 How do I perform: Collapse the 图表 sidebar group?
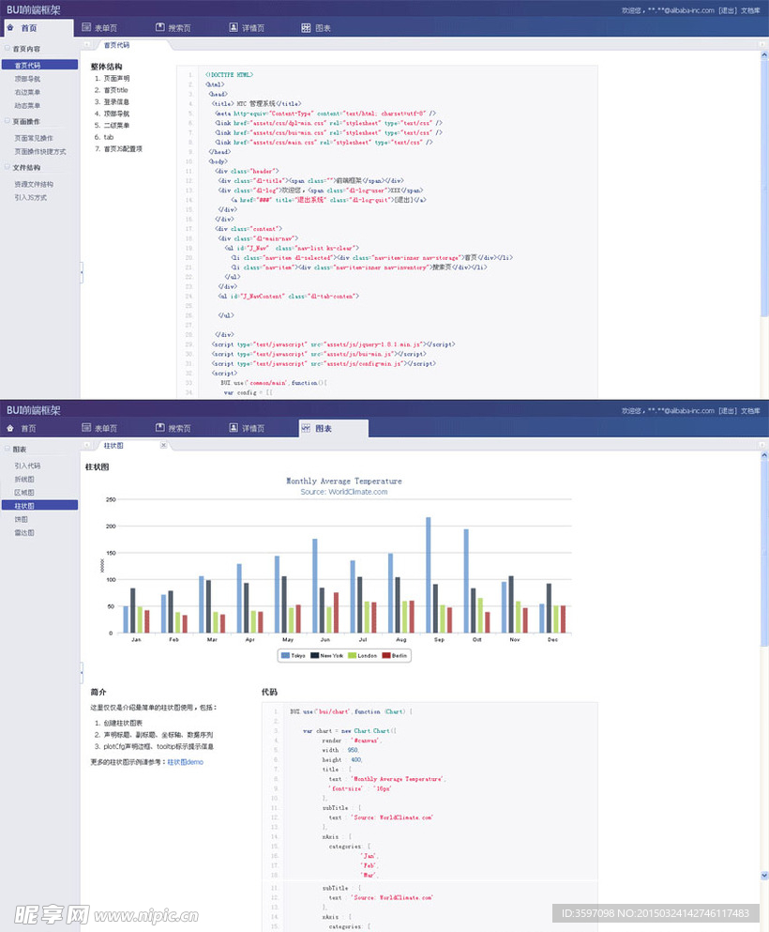point(8,449)
